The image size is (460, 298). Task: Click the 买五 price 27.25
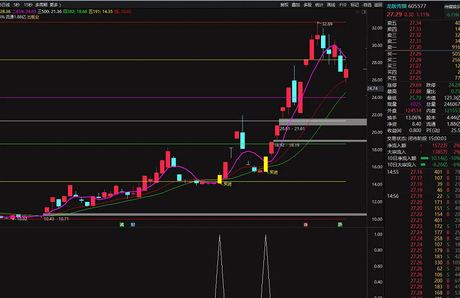click(x=415, y=78)
